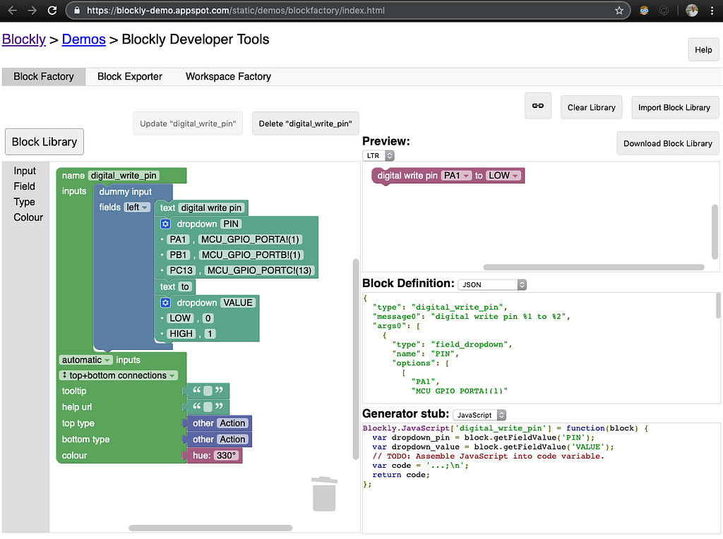
Task: Edit the PIN dropdown name field
Action: tap(231, 224)
